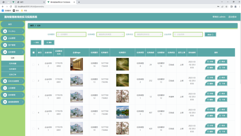Open the 百度翻译 bookmark icon
Screen dimensions: 241x136
3,10
